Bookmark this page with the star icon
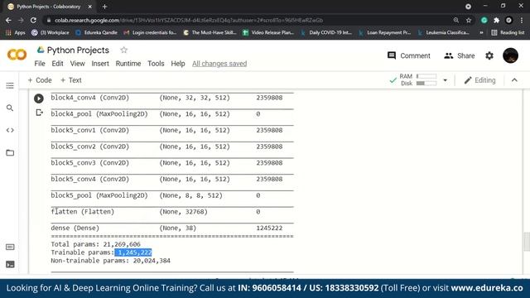The image size is (530, 298). 469,20
